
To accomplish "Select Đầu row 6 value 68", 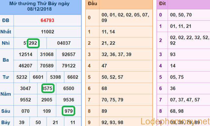I will click(x=104, y=88).
